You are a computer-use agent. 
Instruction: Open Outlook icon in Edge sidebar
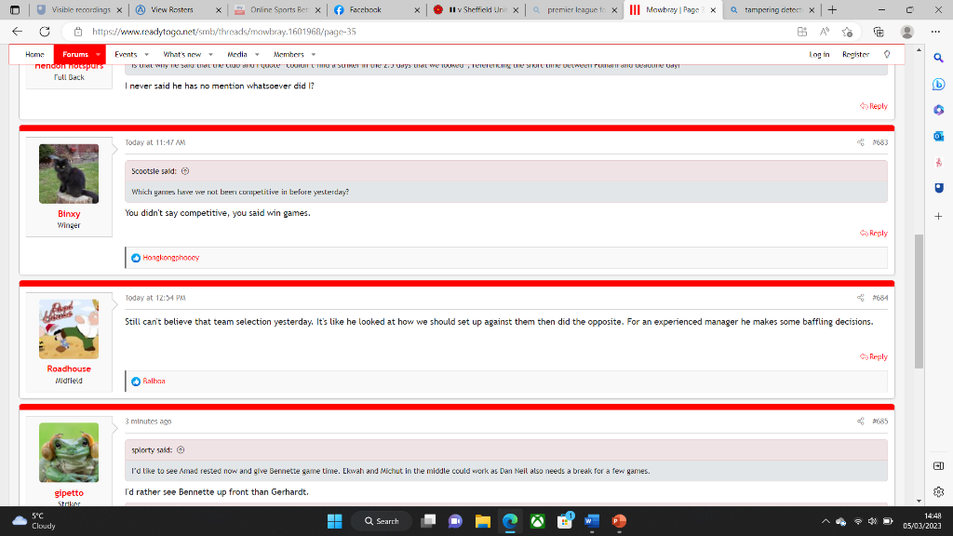(938, 136)
